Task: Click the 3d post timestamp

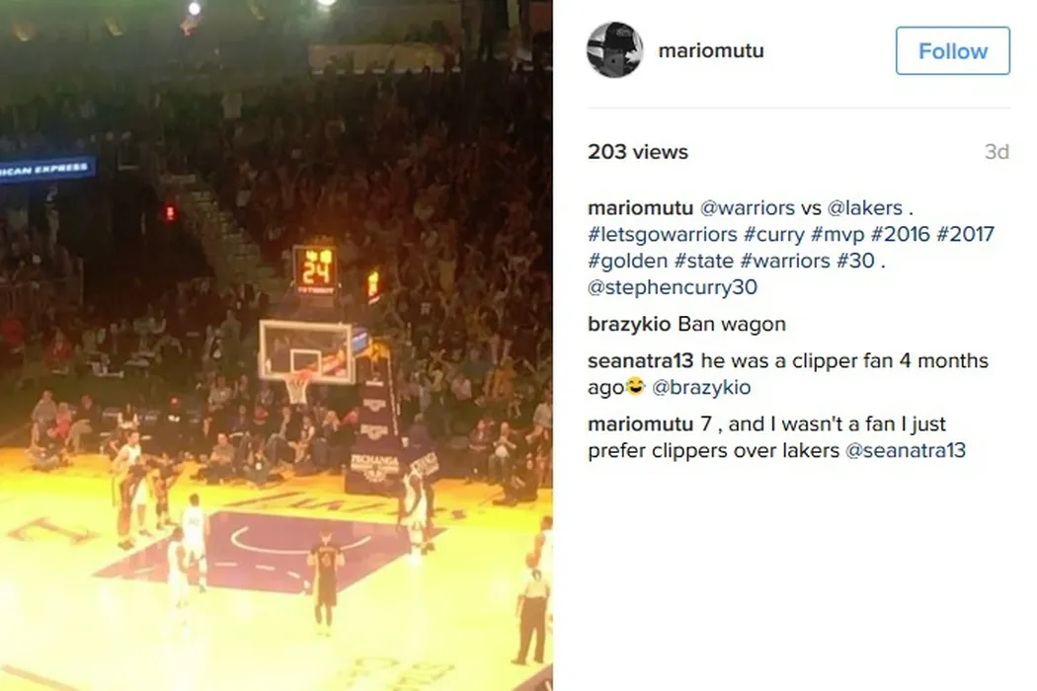Action: point(997,151)
